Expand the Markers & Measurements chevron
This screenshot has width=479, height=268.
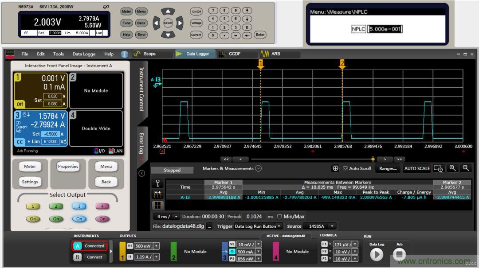pos(258,168)
